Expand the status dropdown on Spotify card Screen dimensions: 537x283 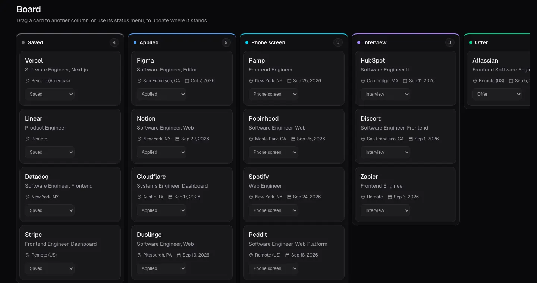[x=273, y=210]
